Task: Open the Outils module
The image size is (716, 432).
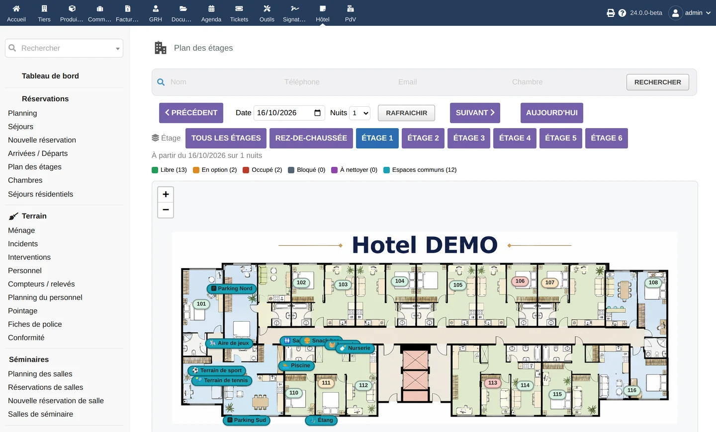Action: click(x=267, y=13)
